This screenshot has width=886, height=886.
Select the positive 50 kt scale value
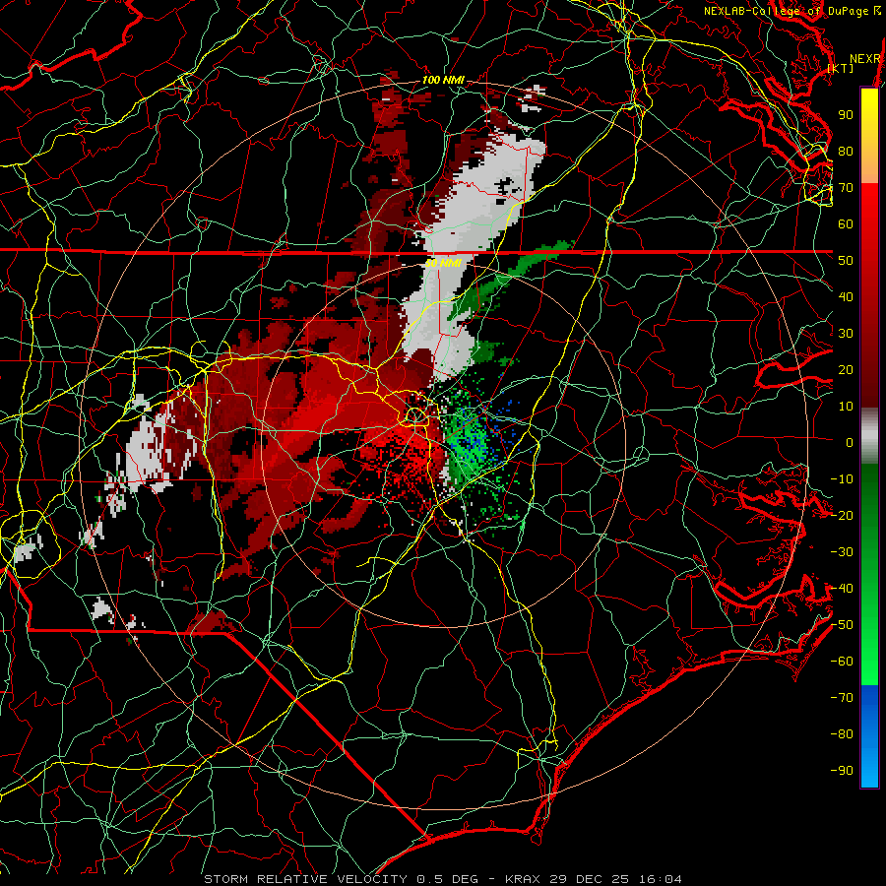click(x=846, y=261)
